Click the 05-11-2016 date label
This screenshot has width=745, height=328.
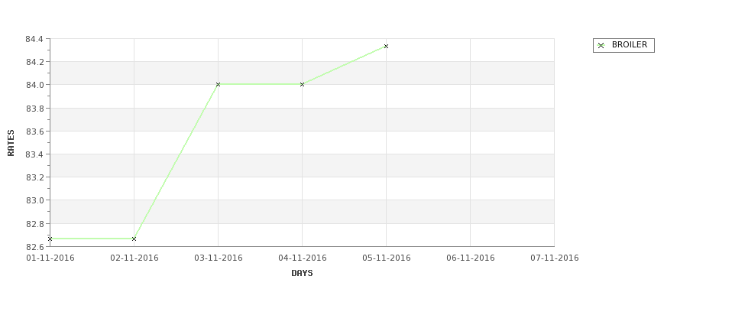(387, 258)
